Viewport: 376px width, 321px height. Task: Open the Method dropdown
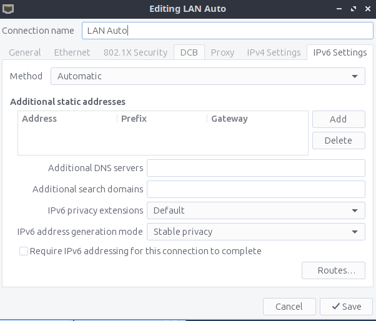[207, 76]
